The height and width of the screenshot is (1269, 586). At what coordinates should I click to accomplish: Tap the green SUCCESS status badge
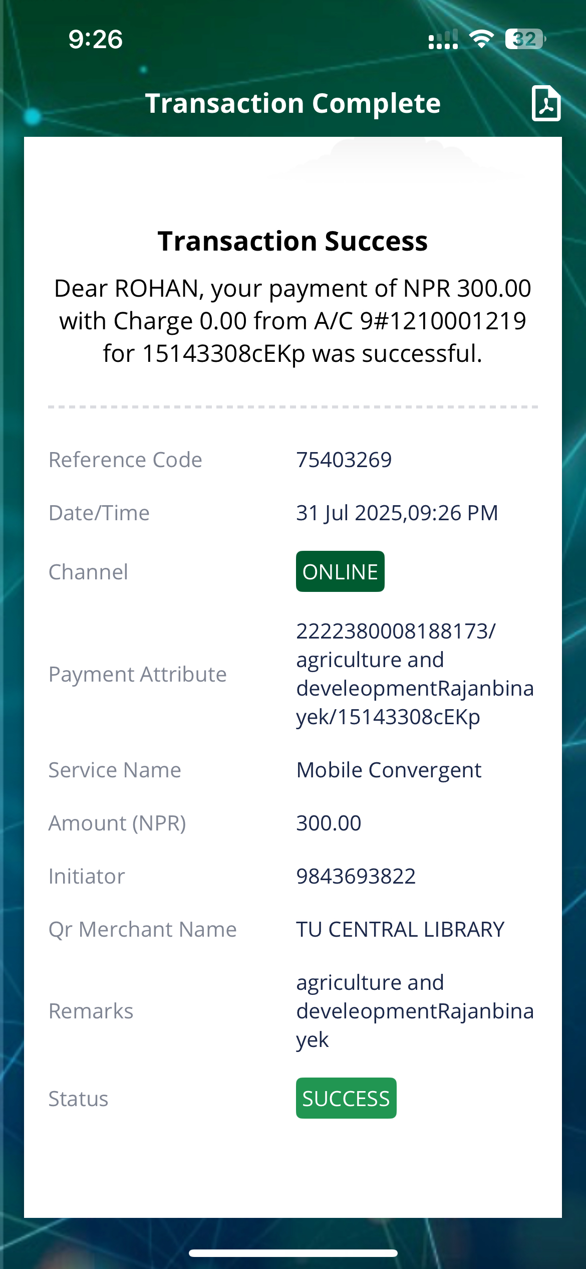tap(346, 1099)
